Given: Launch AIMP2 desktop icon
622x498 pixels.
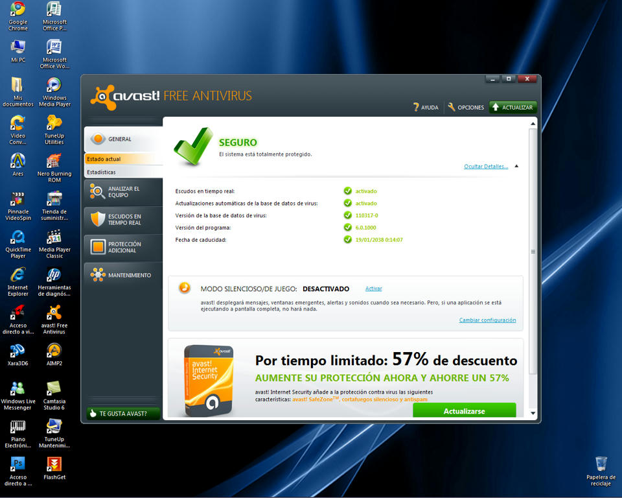Looking at the screenshot, I should pyautogui.click(x=54, y=354).
